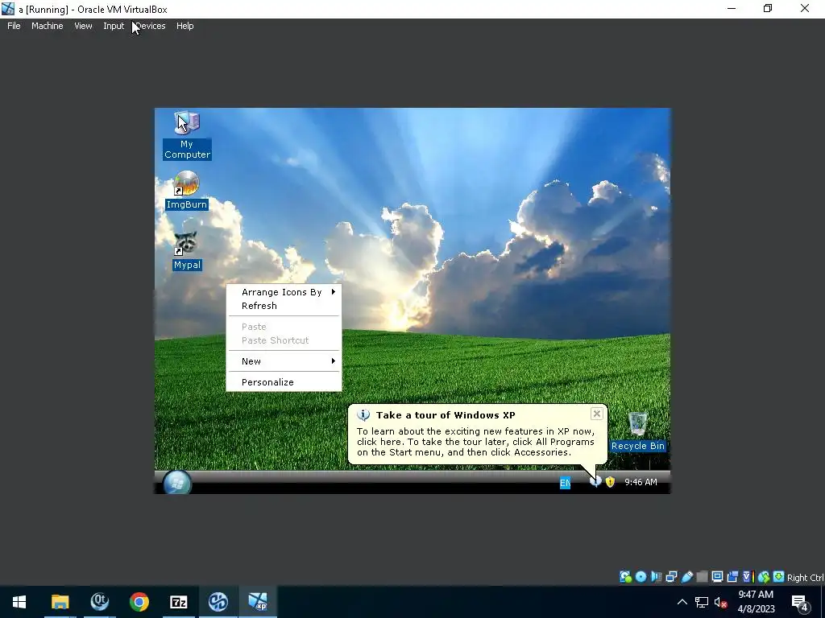Open the VirtualBox Help menu

coord(184,26)
